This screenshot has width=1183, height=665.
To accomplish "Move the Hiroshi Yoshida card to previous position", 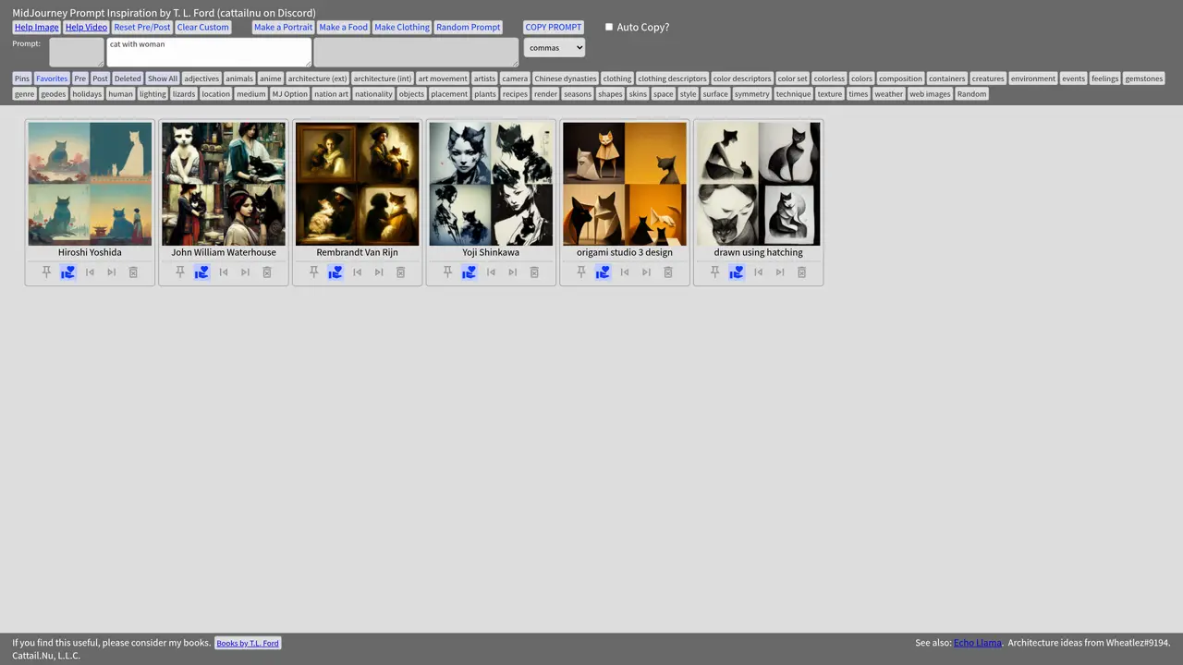I will point(90,272).
